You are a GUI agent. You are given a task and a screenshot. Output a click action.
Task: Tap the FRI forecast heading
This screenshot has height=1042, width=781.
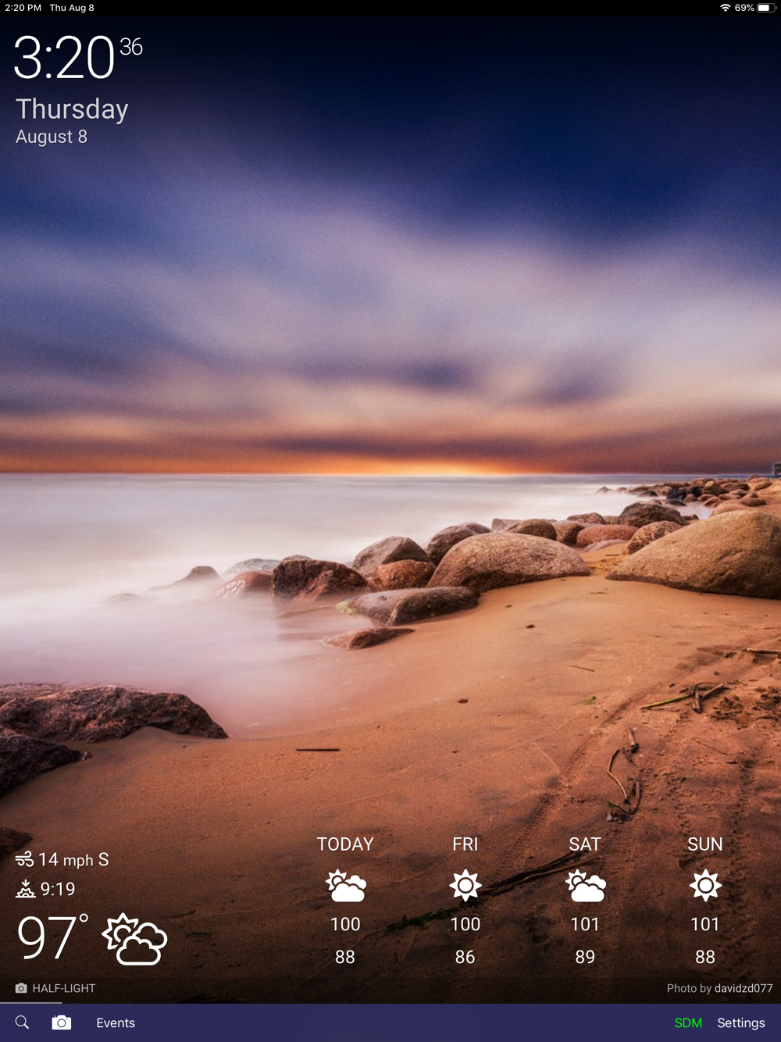point(465,844)
